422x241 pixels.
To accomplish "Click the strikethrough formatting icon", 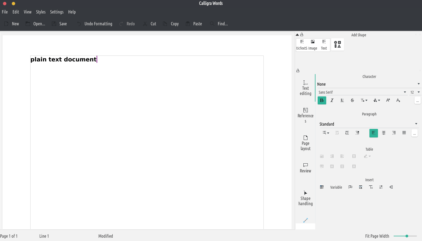I will click(x=352, y=100).
